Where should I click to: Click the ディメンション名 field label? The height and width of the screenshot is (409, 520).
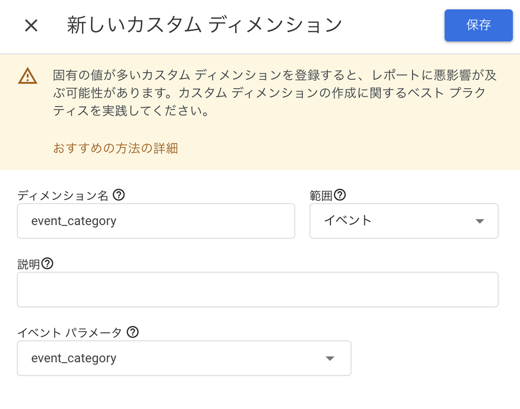click(x=63, y=196)
